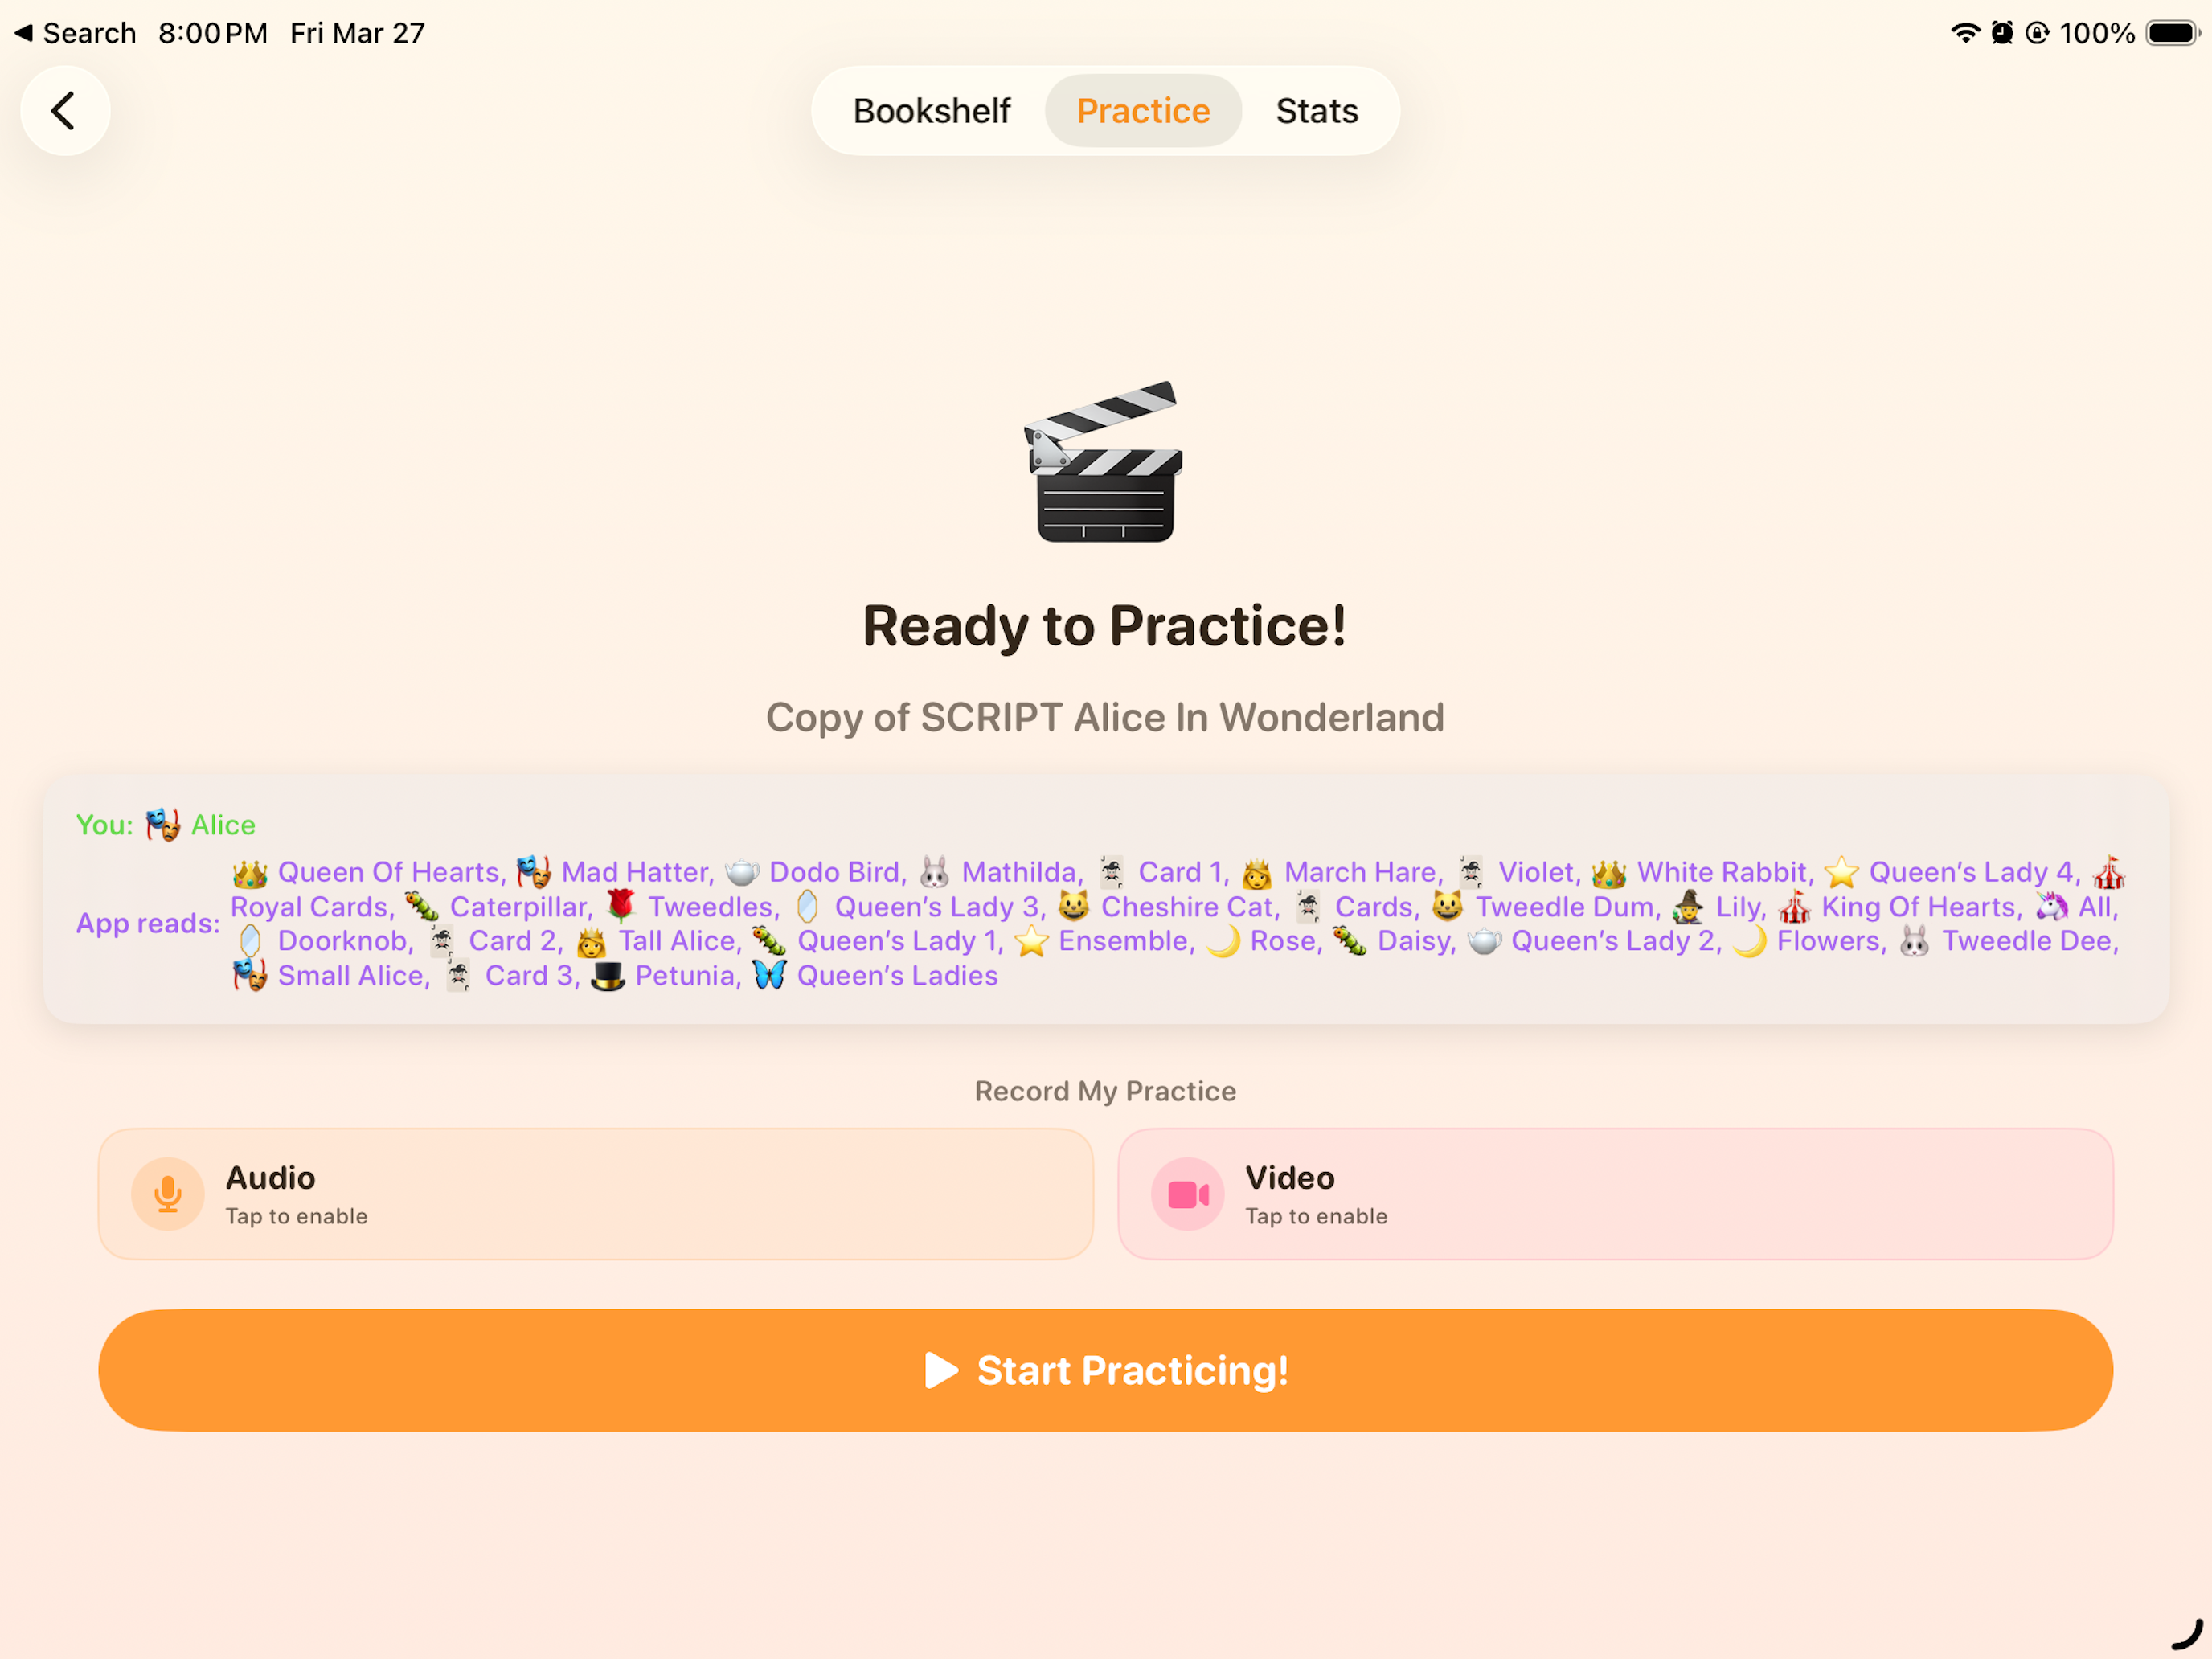2212x1659 pixels.
Task: Tap the Wi-Fi status icon
Action: click(1965, 33)
